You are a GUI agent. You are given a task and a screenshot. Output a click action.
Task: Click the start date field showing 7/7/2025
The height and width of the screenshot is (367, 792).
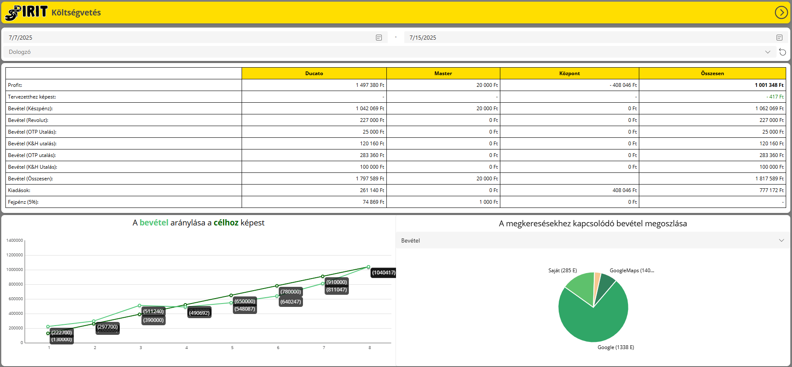pos(188,38)
